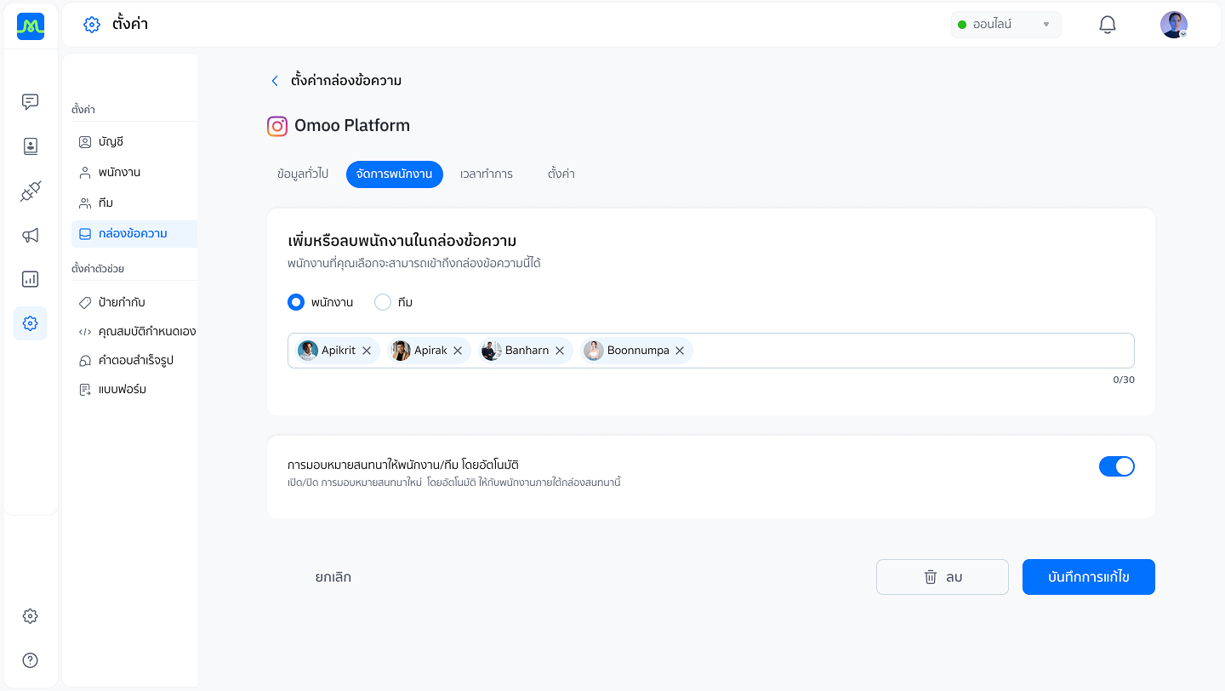Screen dimensions: 1225x691
Task: Switch to the จัดการพนักงาน tab
Action: [395, 174]
